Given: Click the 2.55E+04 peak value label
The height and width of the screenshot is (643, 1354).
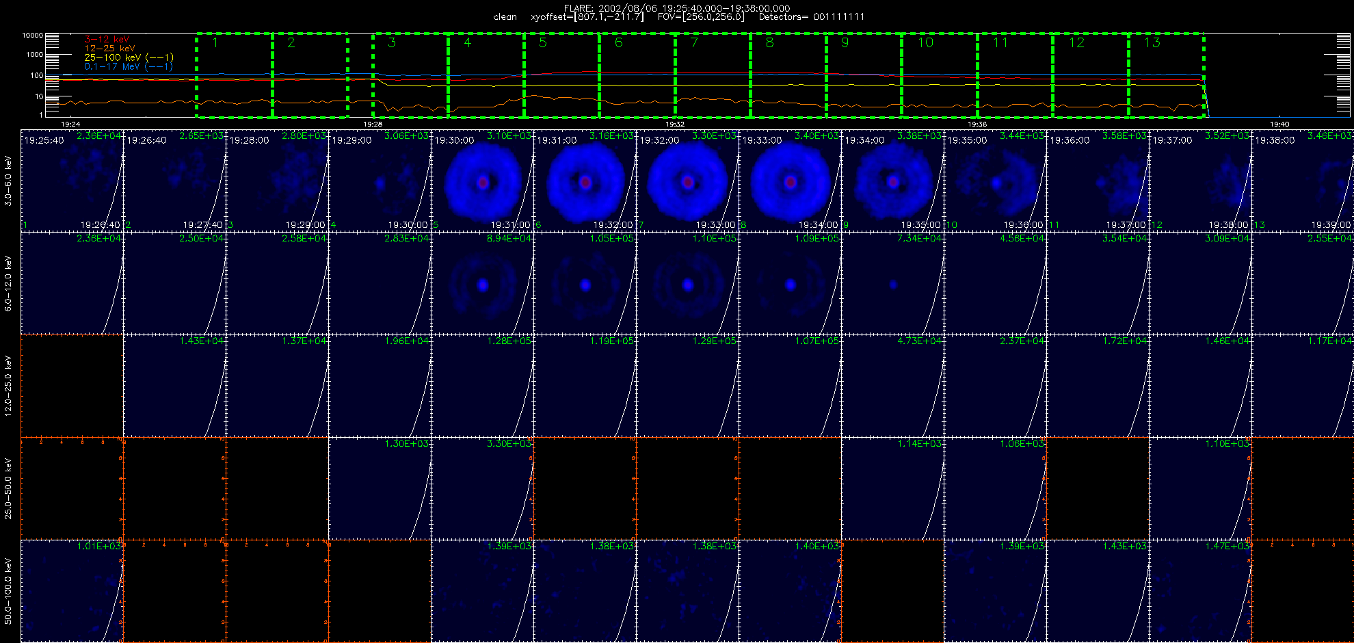Looking at the screenshot, I should tap(1330, 238).
